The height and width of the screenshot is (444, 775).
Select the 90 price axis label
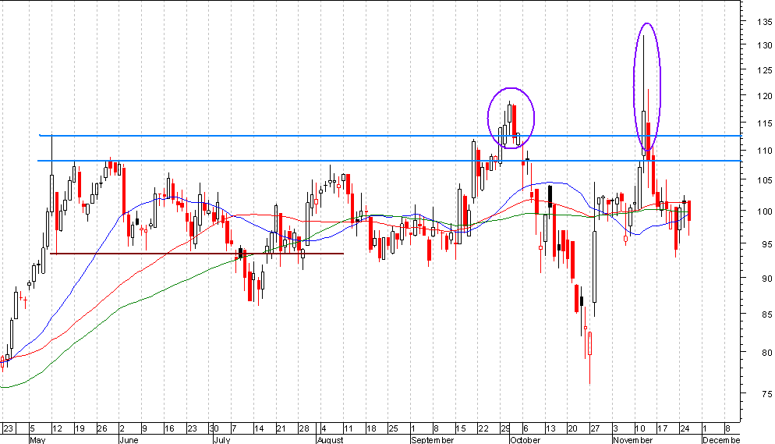tap(766, 279)
